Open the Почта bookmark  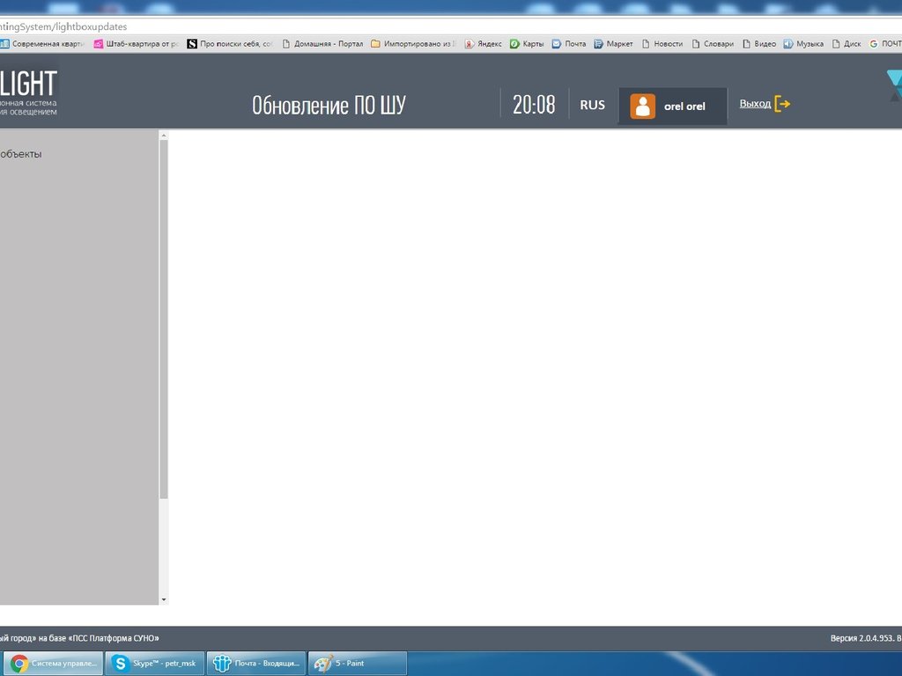[569, 43]
